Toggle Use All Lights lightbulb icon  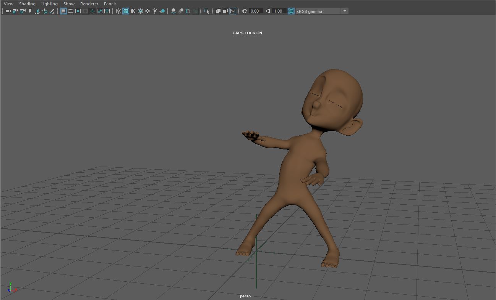(155, 11)
